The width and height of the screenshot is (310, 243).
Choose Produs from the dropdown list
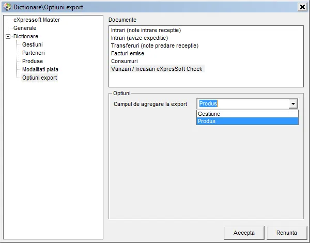click(247, 121)
